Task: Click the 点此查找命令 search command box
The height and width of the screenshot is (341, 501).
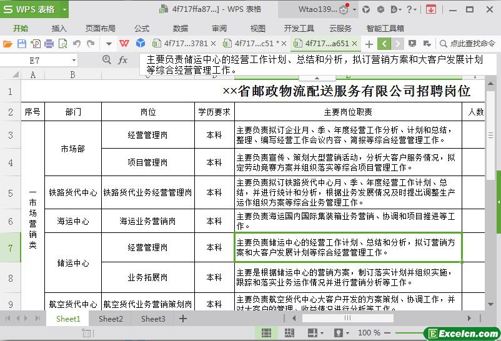Action: point(467,44)
